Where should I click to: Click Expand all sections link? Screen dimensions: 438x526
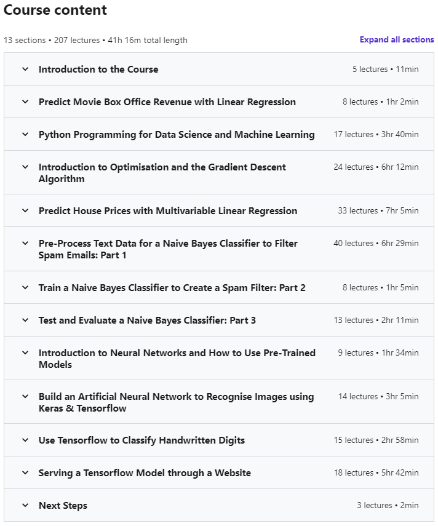[x=397, y=40]
